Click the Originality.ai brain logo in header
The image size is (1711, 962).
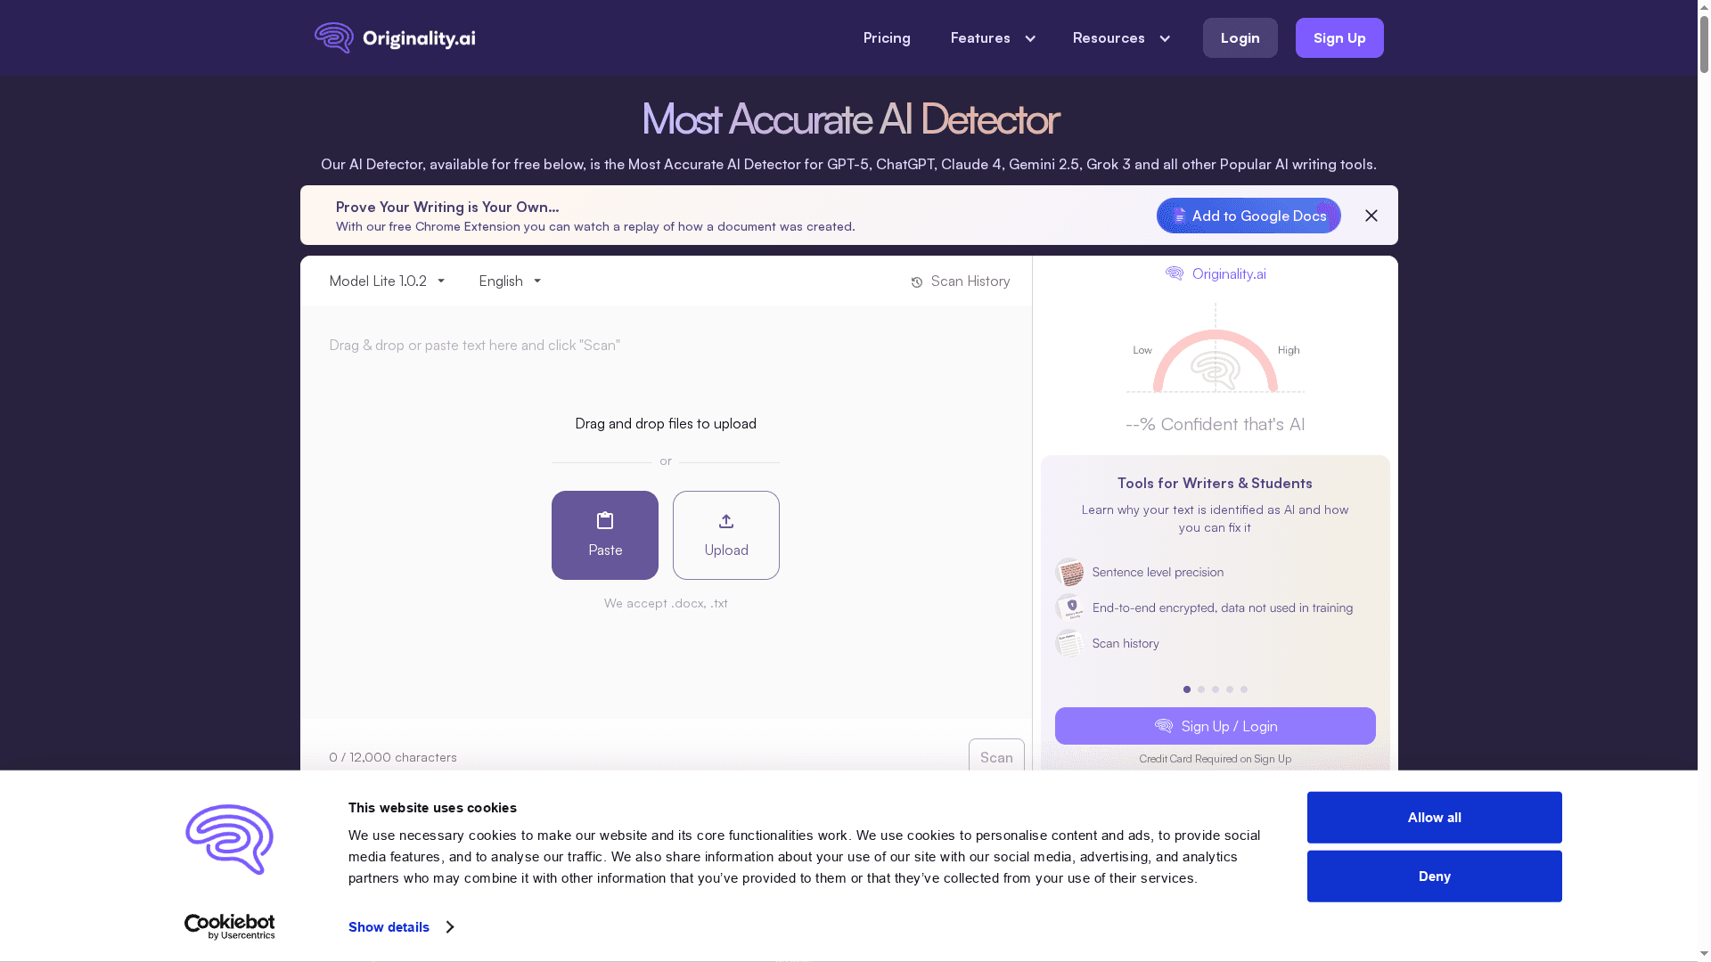coord(395,37)
